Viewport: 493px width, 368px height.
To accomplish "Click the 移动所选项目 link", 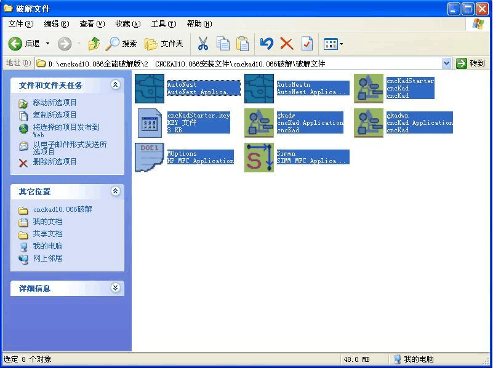I will tap(55, 102).
